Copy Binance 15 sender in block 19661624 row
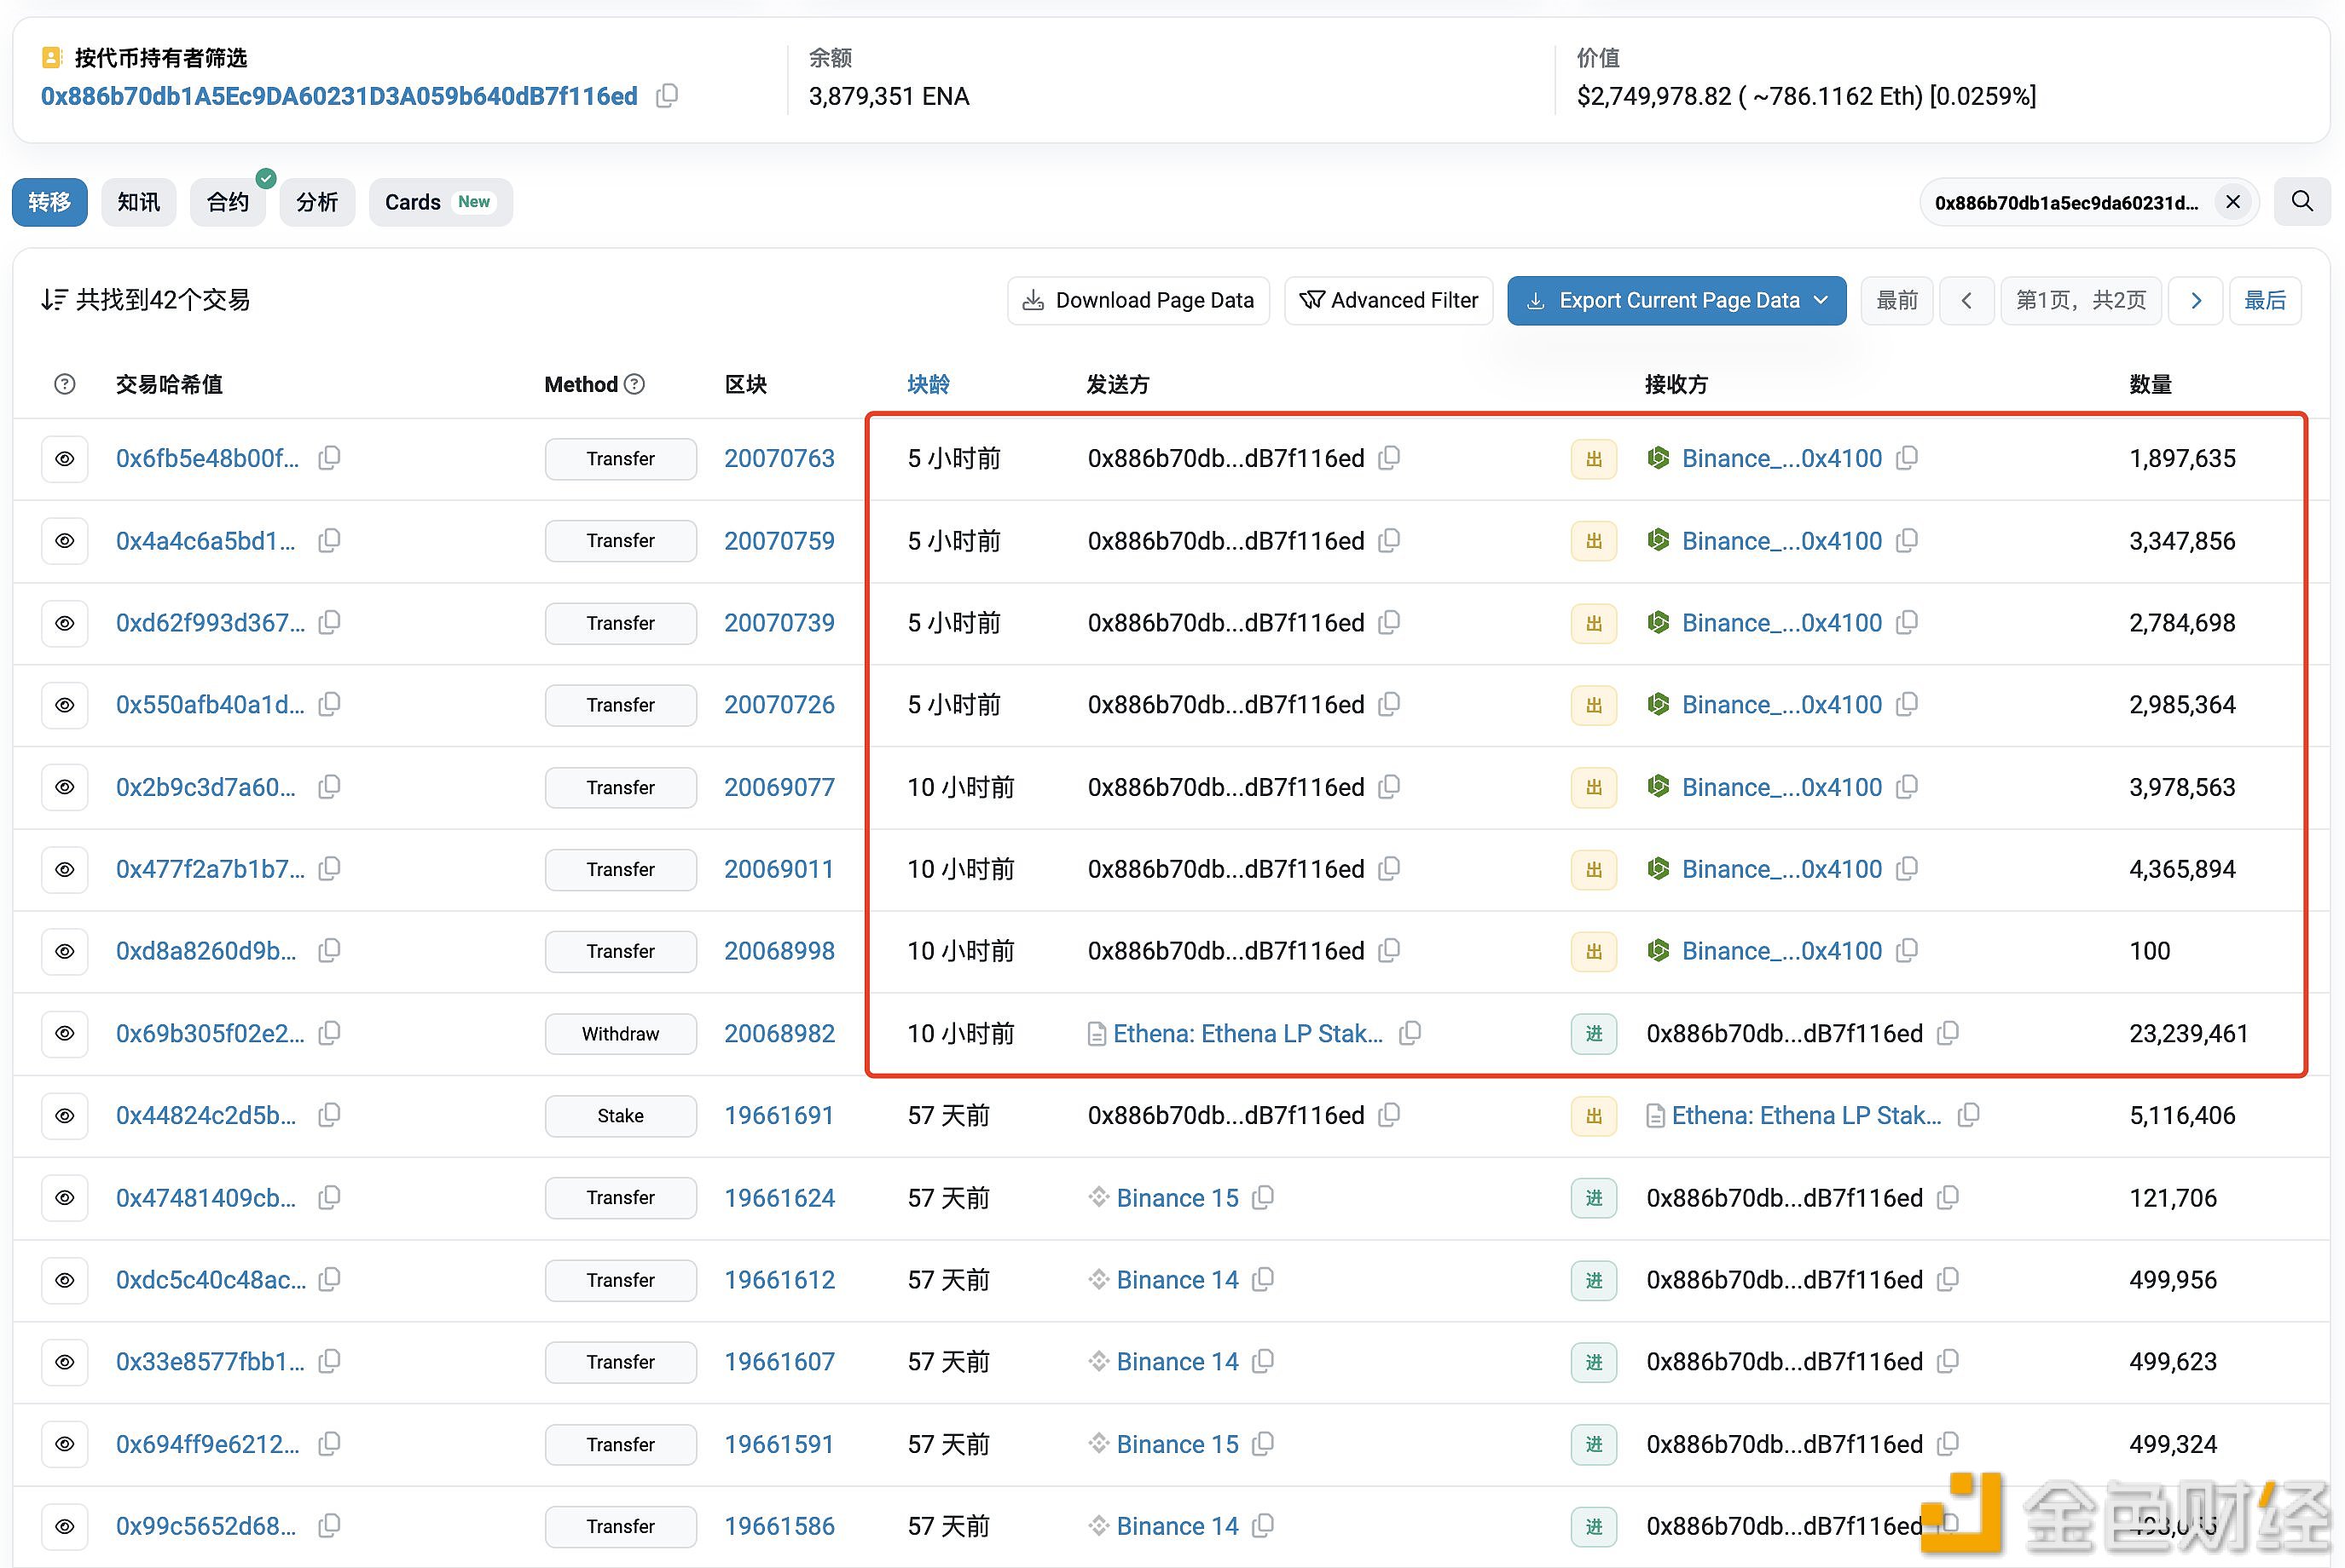The image size is (2345, 1568). [x=1263, y=1197]
